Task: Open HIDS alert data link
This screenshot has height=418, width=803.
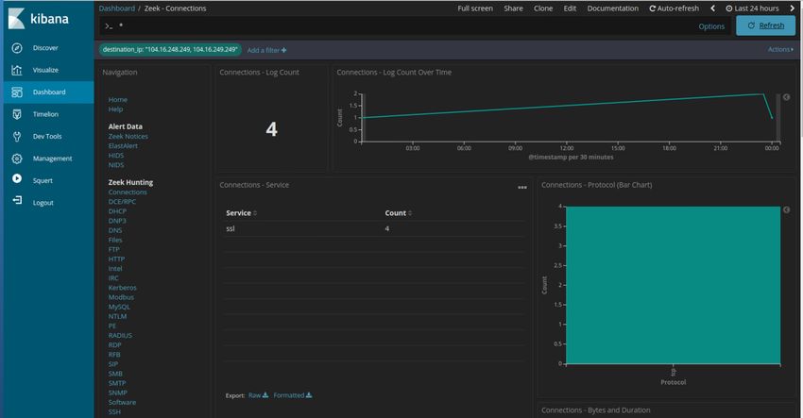Action: [116, 156]
